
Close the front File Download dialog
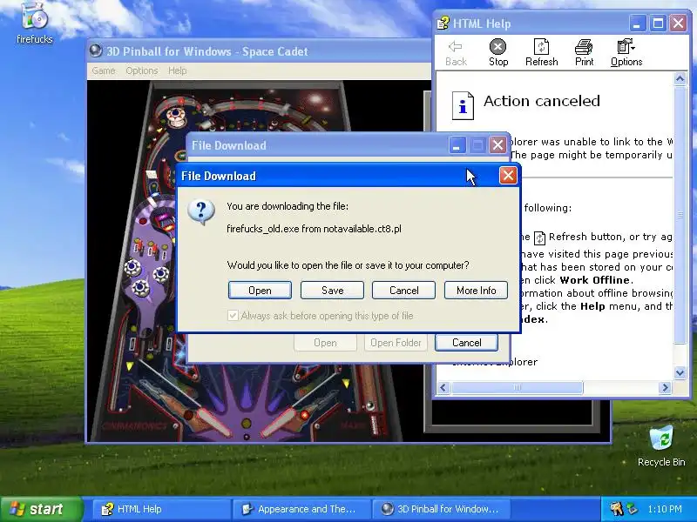pos(508,176)
